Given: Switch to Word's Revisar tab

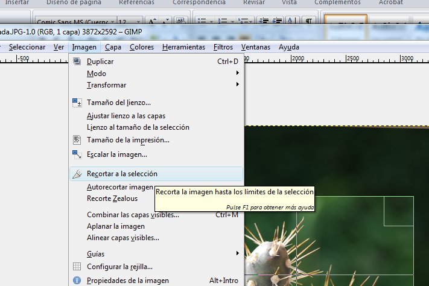Looking at the screenshot, I should pyautogui.click(x=254, y=2).
